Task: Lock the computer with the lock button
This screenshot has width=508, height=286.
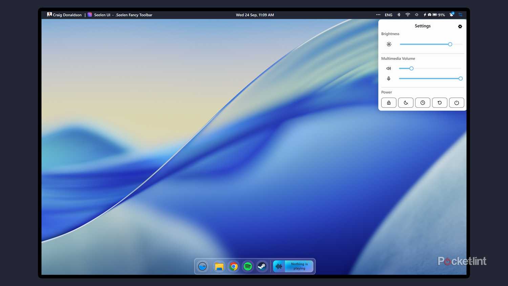Action: tap(388, 102)
